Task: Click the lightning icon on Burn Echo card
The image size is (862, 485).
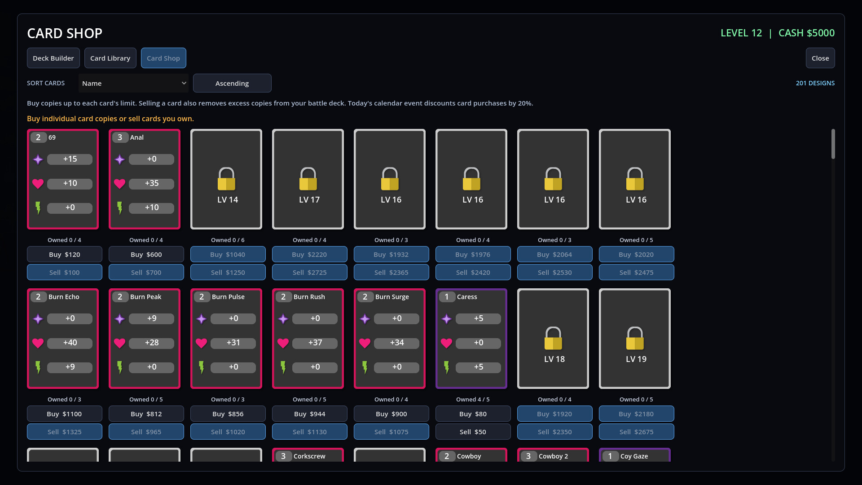Action: [x=38, y=367]
